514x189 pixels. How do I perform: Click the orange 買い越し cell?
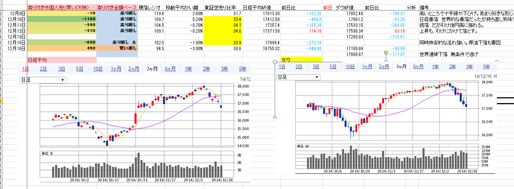117,48
